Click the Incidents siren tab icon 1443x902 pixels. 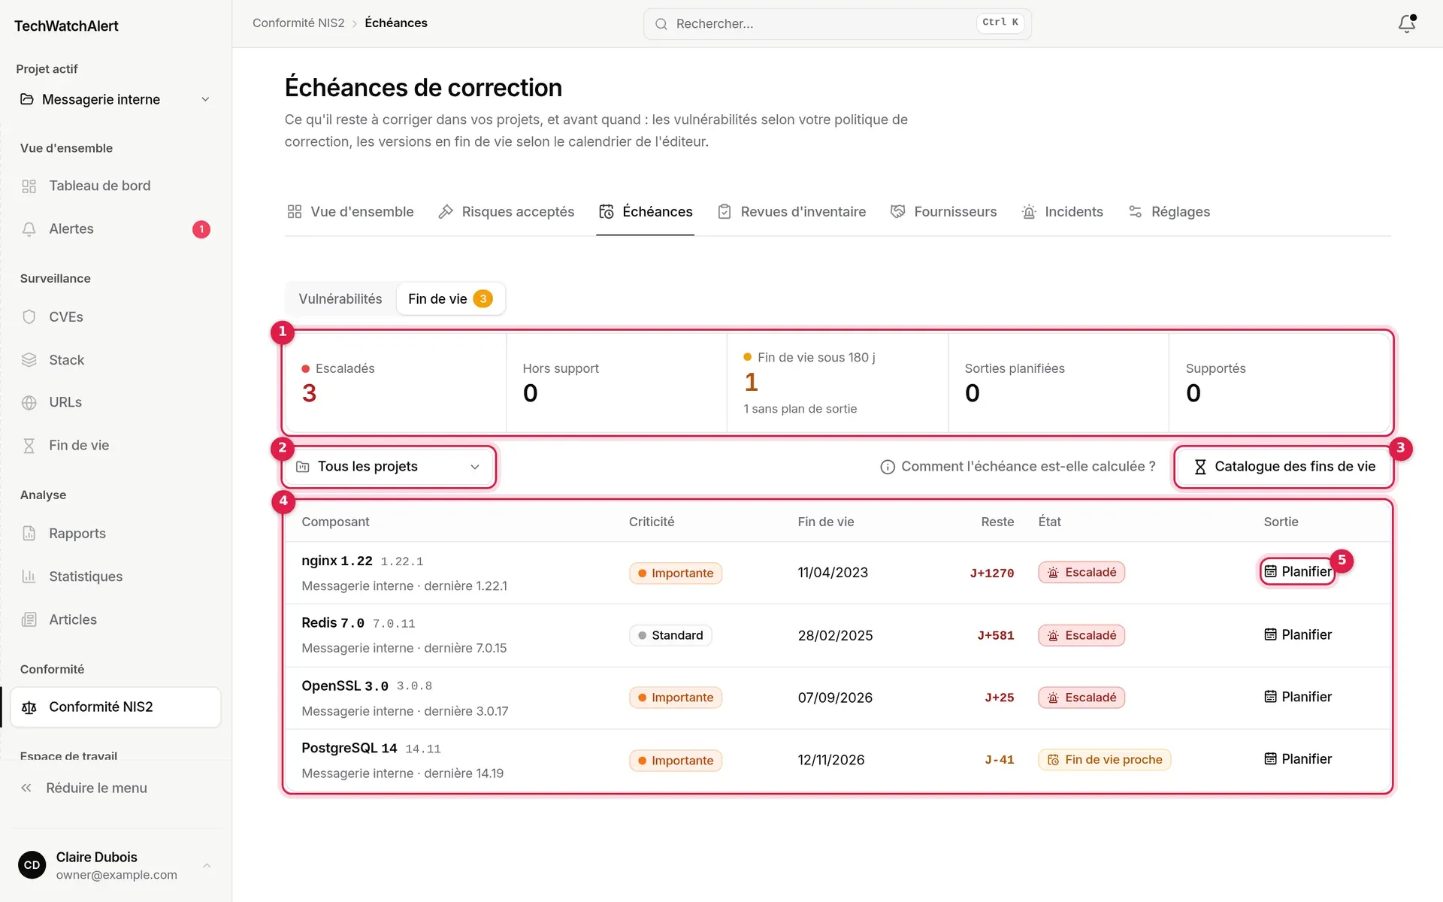1029,212
